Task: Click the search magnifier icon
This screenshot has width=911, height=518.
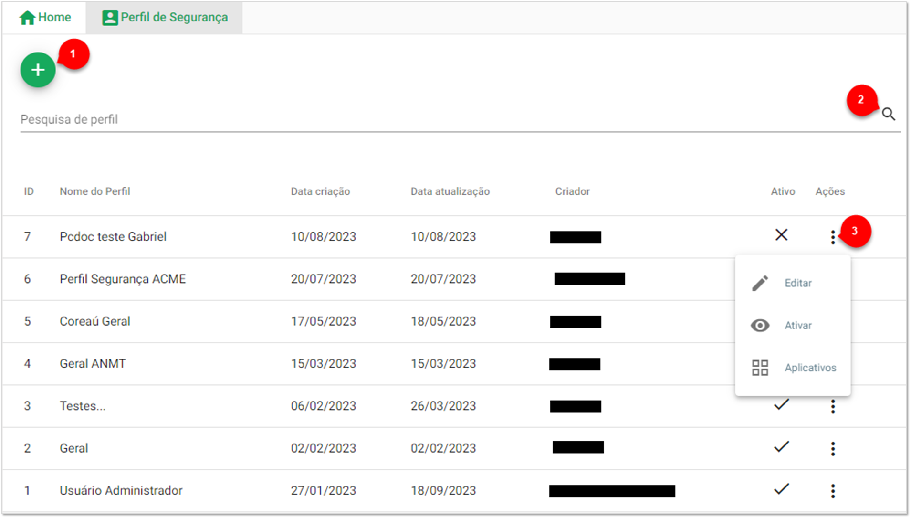Action: pyautogui.click(x=888, y=114)
